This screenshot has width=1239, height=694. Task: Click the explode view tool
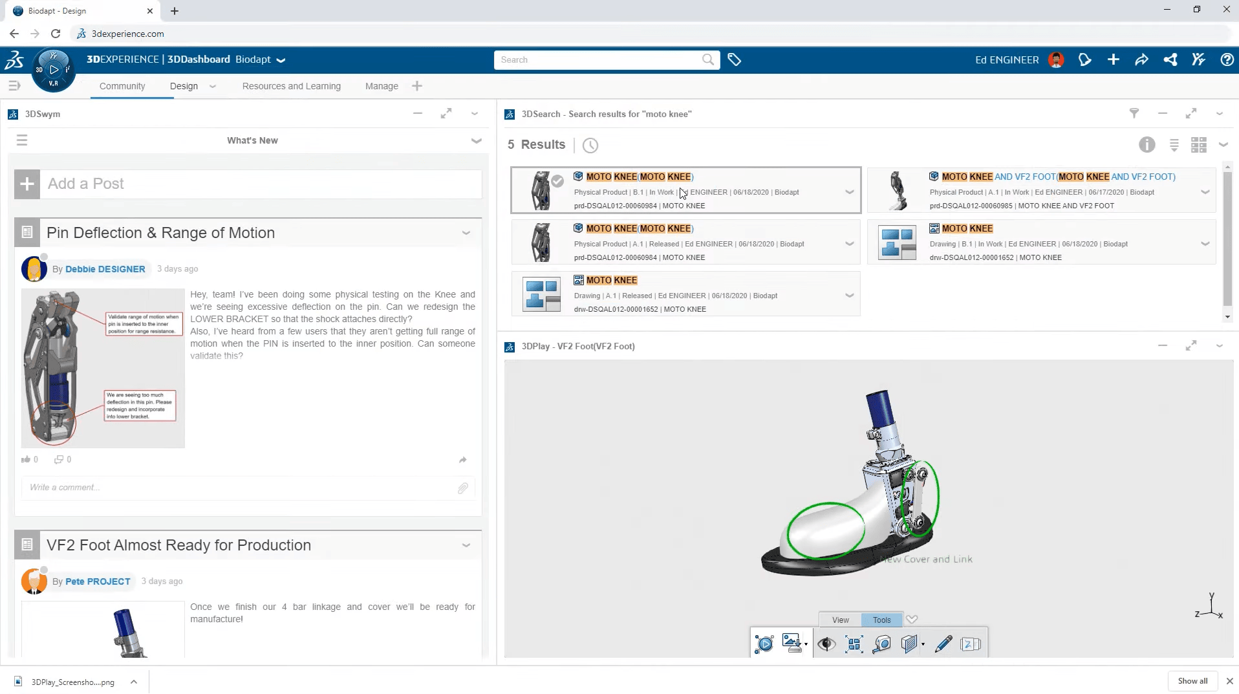[854, 644]
